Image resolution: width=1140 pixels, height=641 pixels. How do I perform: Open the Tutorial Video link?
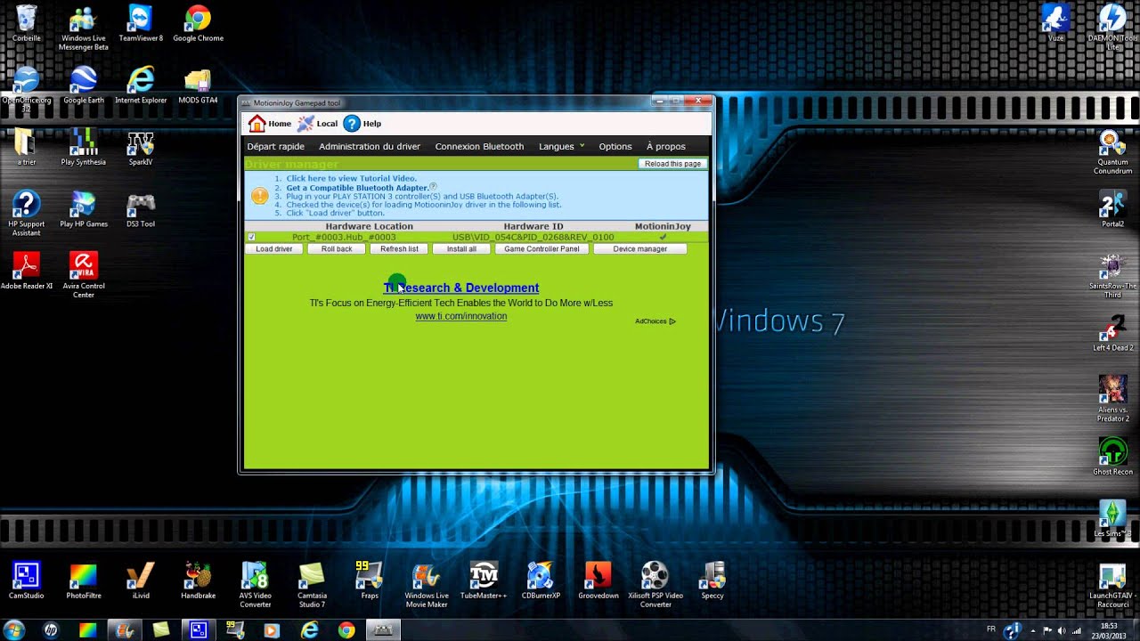pos(351,179)
